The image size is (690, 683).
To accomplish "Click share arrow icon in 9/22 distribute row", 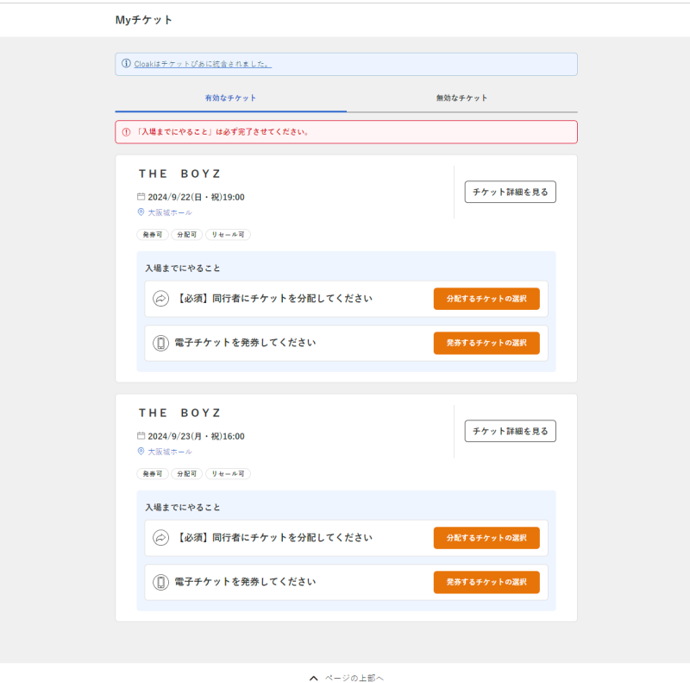I will tap(160, 298).
